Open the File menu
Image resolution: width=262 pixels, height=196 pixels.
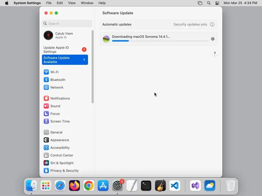coord(49,3)
